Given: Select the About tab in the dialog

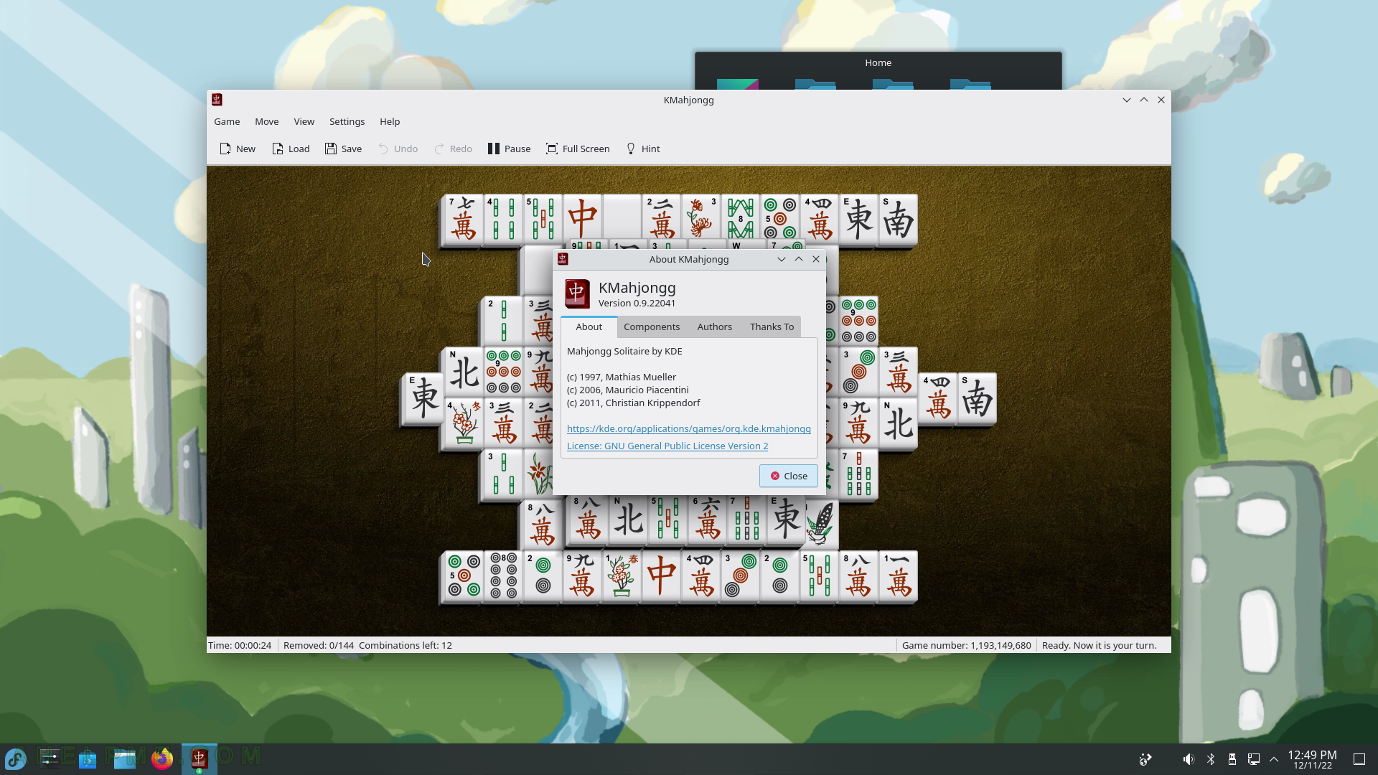Looking at the screenshot, I should tap(589, 327).
